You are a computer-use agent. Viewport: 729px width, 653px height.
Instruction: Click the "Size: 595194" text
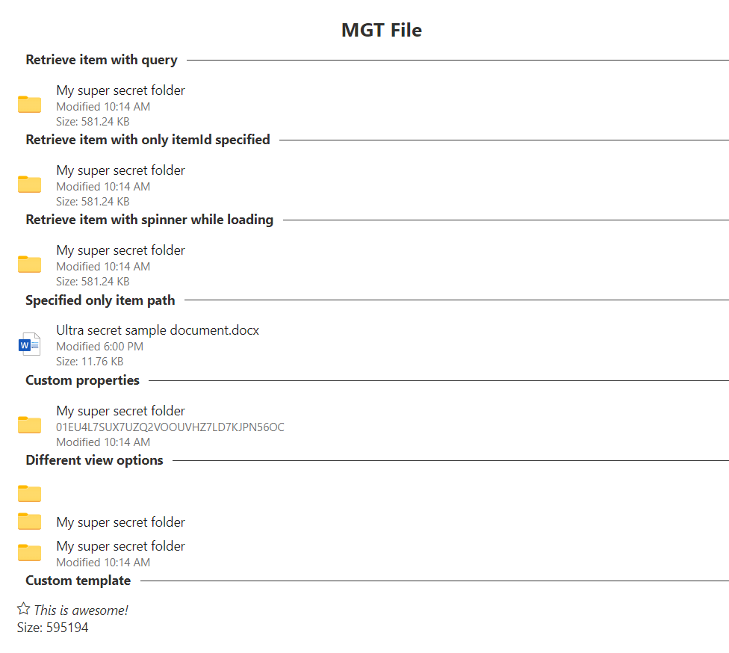[x=52, y=628]
